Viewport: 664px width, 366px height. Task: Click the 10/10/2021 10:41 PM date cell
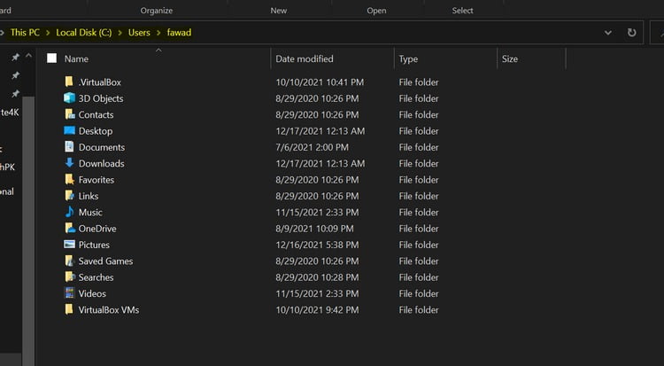click(x=320, y=82)
